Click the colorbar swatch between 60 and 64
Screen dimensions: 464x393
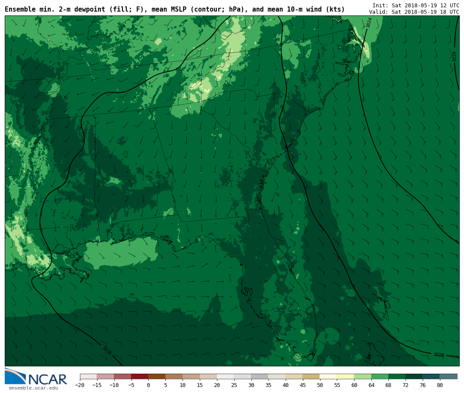[x=363, y=376]
